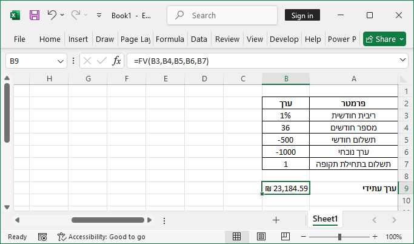Switch to Page Layout view

click(x=260, y=237)
